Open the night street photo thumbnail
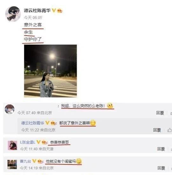The height and width of the screenshot is (175, 172). [51, 71]
